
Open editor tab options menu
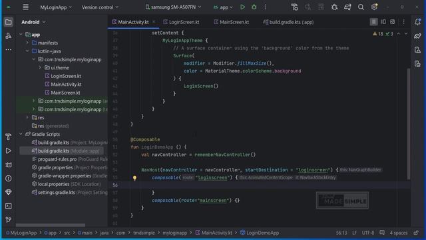404,22
